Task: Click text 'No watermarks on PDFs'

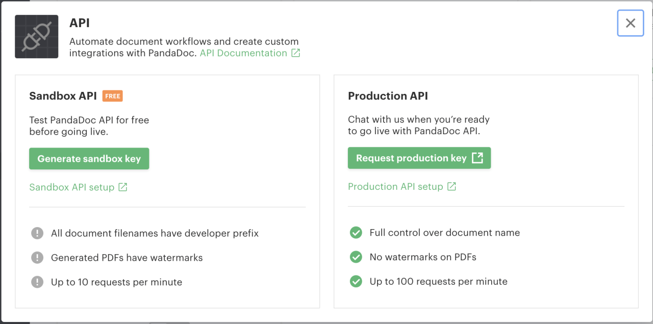Action: pyautogui.click(x=423, y=257)
